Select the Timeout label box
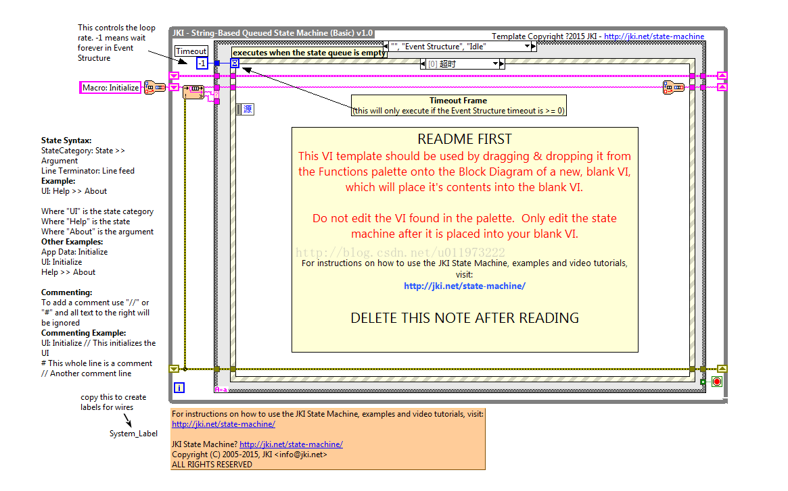Screen dimensions: 788x491 tap(191, 51)
